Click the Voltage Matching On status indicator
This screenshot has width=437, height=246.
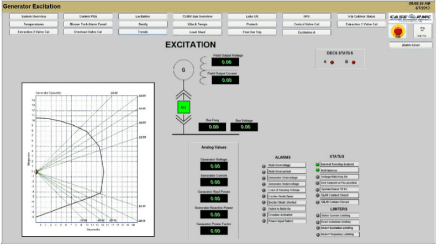[318, 177]
